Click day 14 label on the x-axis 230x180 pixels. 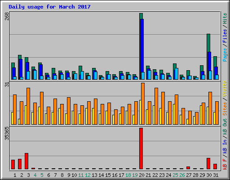(101, 175)
